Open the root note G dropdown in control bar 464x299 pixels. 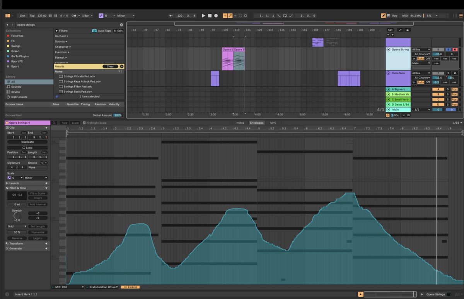pyautogui.click(x=110, y=16)
